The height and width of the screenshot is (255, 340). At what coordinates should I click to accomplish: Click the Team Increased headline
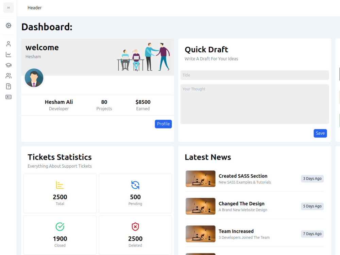pyautogui.click(x=236, y=231)
